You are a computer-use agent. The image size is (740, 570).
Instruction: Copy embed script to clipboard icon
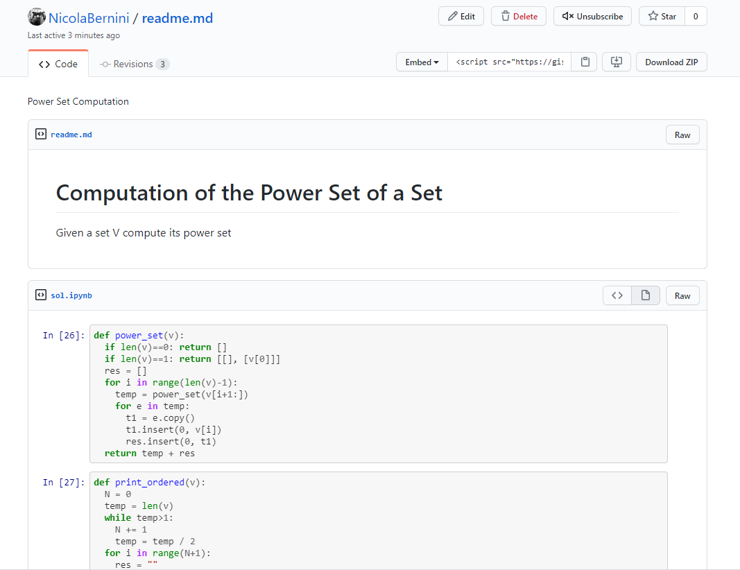[x=585, y=62]
